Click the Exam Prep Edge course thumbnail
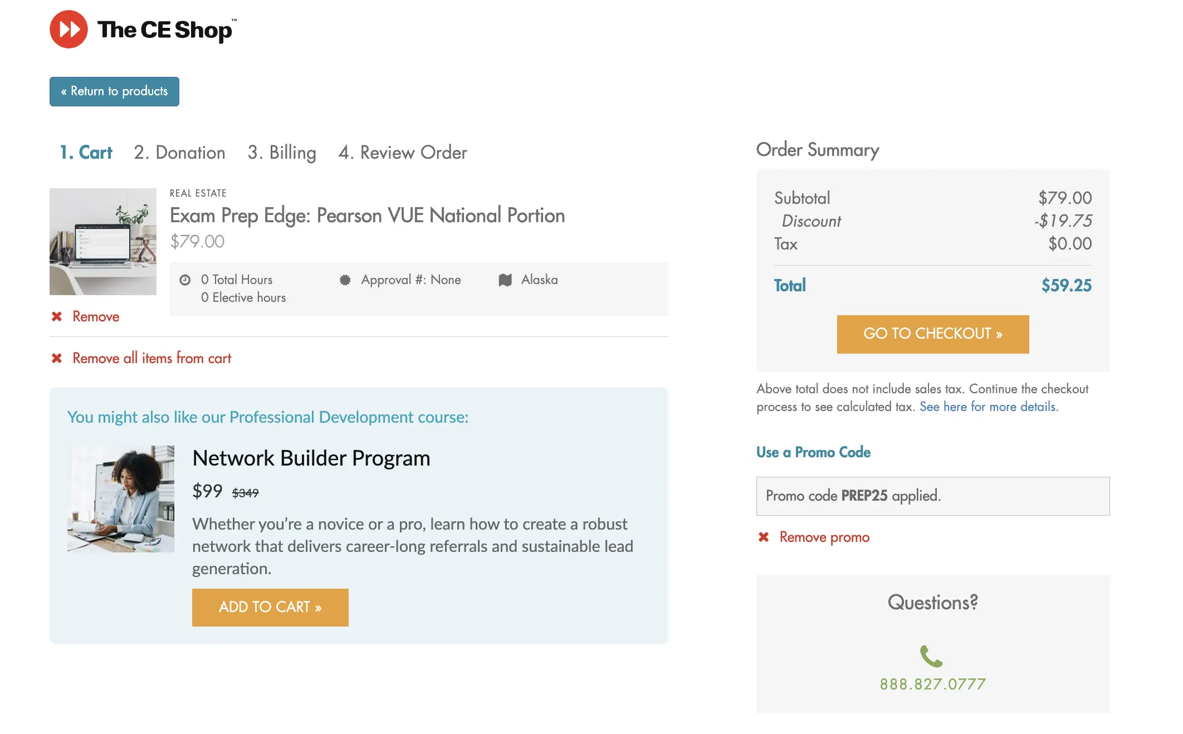 pyautogui.click(x=103, y=241)
